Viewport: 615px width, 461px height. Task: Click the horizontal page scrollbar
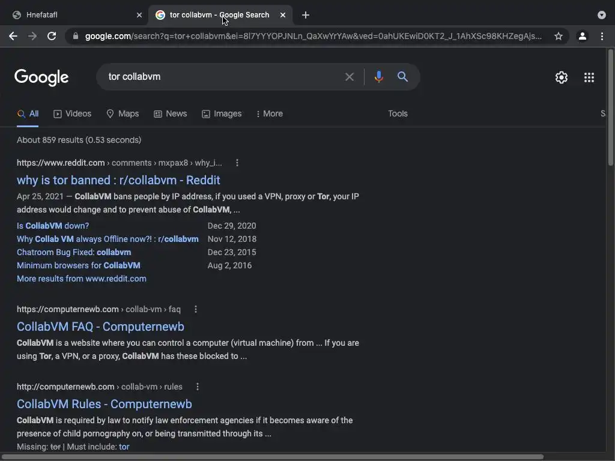273,457
